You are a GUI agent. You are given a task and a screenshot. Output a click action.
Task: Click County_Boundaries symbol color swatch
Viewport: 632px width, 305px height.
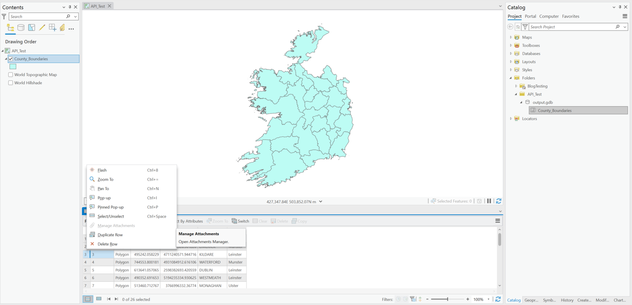pos(13,67)
